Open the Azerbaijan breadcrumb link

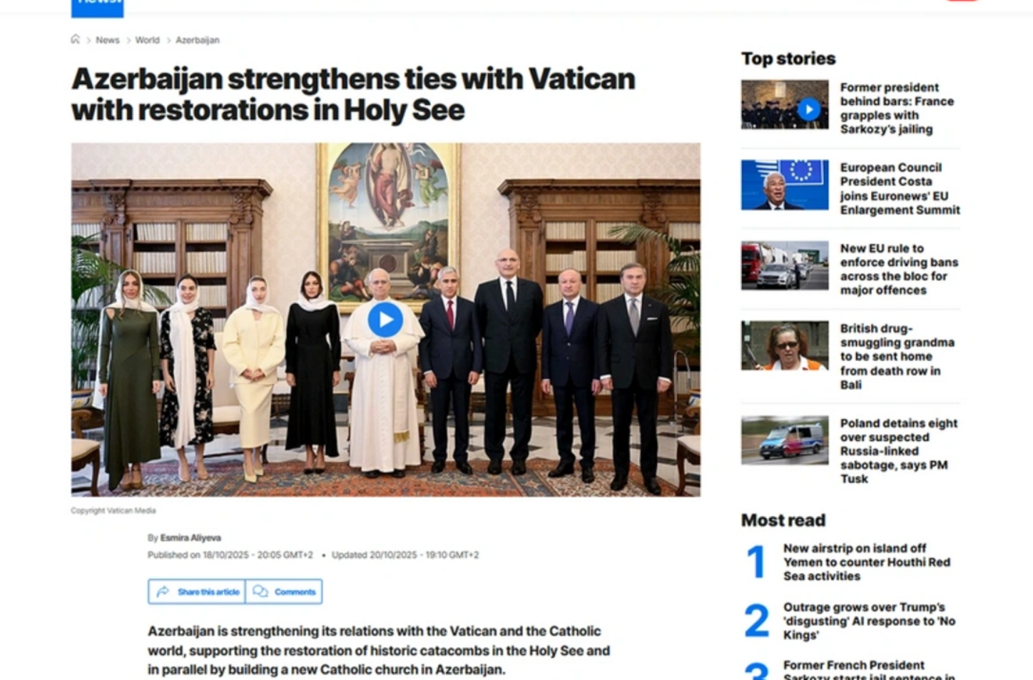tap(198, 40)
